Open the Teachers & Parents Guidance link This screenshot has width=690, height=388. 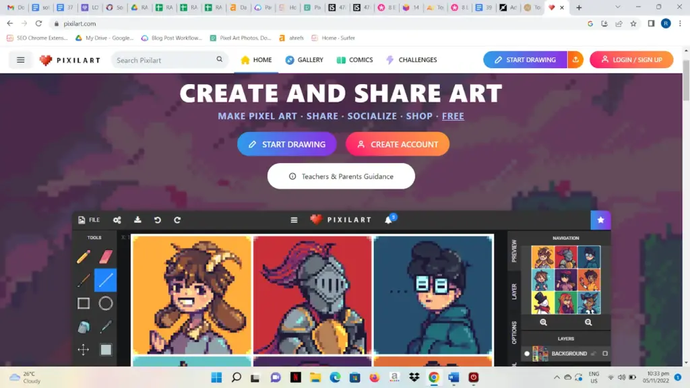340,176
